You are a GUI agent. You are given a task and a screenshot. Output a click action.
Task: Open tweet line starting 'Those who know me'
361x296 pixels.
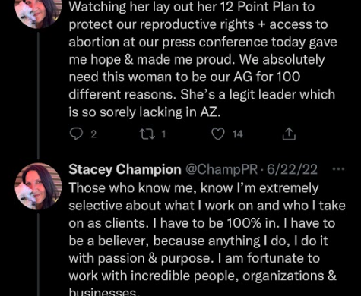click(194, 188)
